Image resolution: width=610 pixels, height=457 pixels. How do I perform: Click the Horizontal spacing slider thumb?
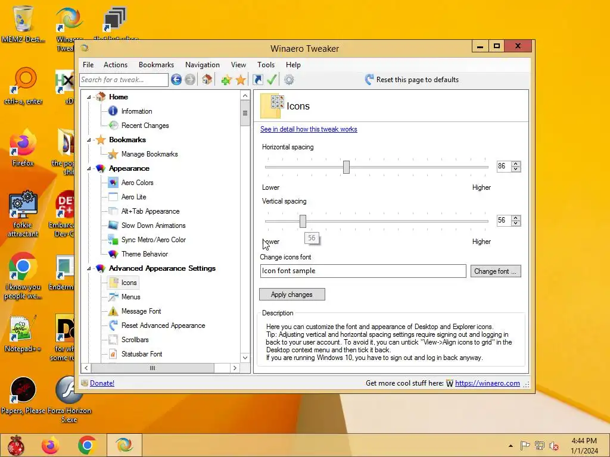pyautogui.click(x=346, y=167)
